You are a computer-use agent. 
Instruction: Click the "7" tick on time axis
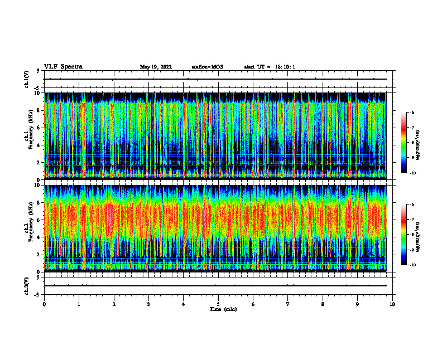coord(288,304)
